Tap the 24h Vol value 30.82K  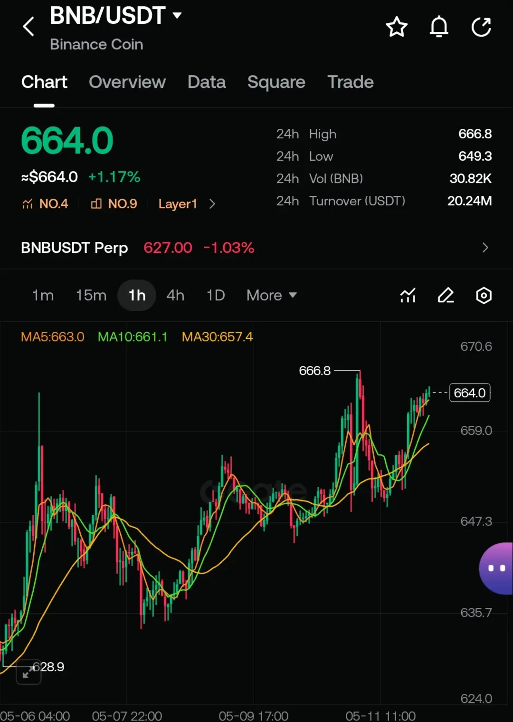point(471,179)
